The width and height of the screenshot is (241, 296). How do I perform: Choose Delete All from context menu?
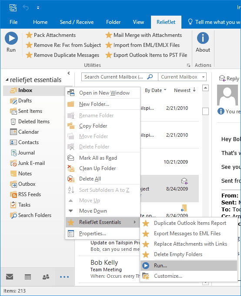(x=103, y=178)
